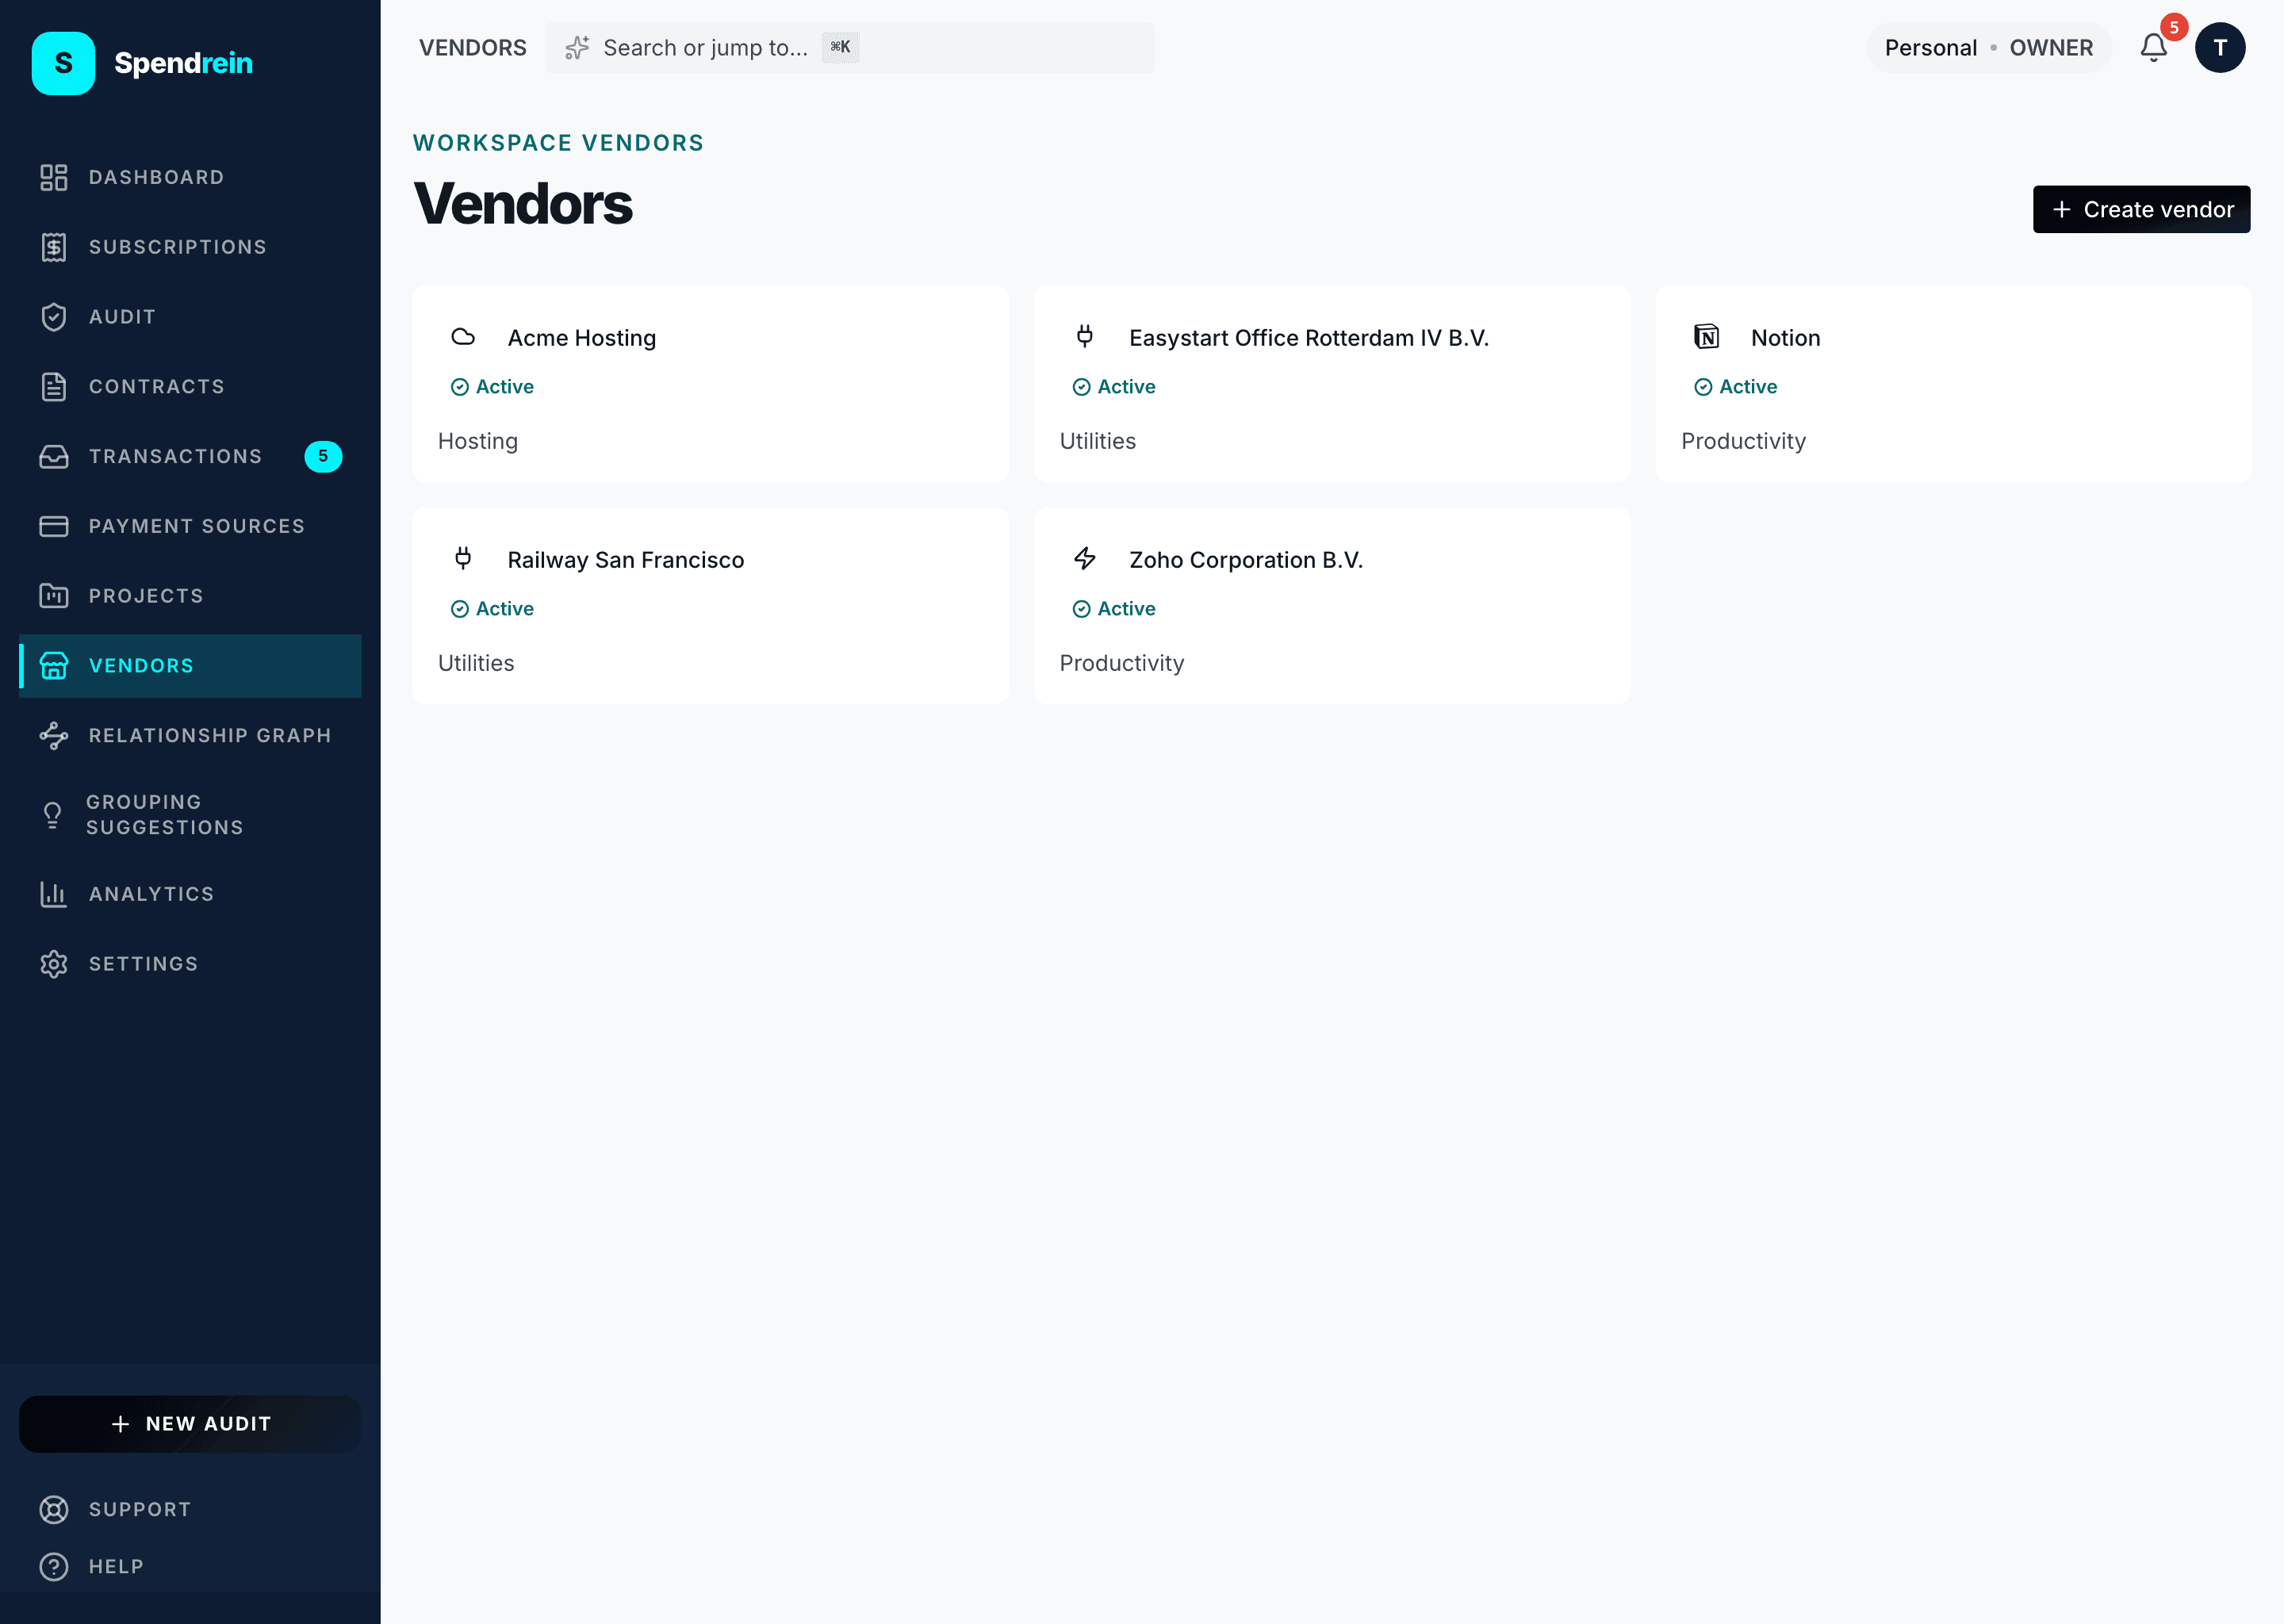The height and width of the screenshot is (1624, 2284).
Task: Open Settings in sidebar
Action: click(x=190, y=964)
